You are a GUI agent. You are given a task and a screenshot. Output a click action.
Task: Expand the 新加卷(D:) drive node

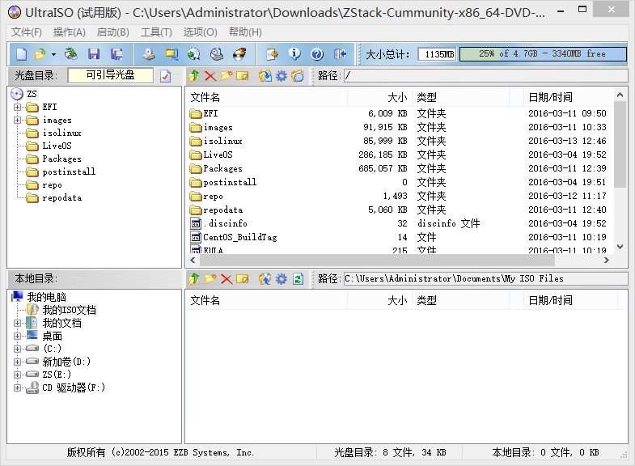coord(17,362)
